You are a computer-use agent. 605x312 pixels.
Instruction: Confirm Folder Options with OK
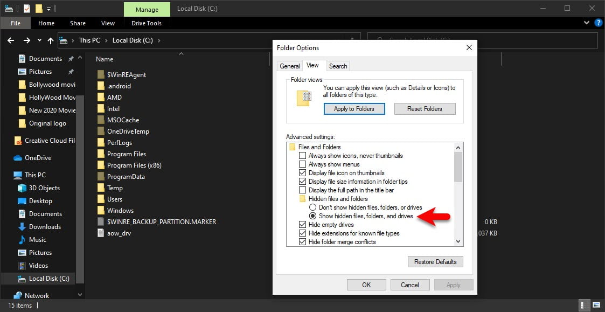366,285
